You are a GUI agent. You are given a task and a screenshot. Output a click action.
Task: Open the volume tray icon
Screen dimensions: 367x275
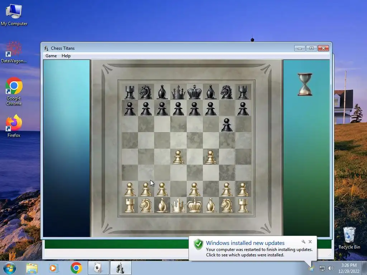[x=331, y=268]
